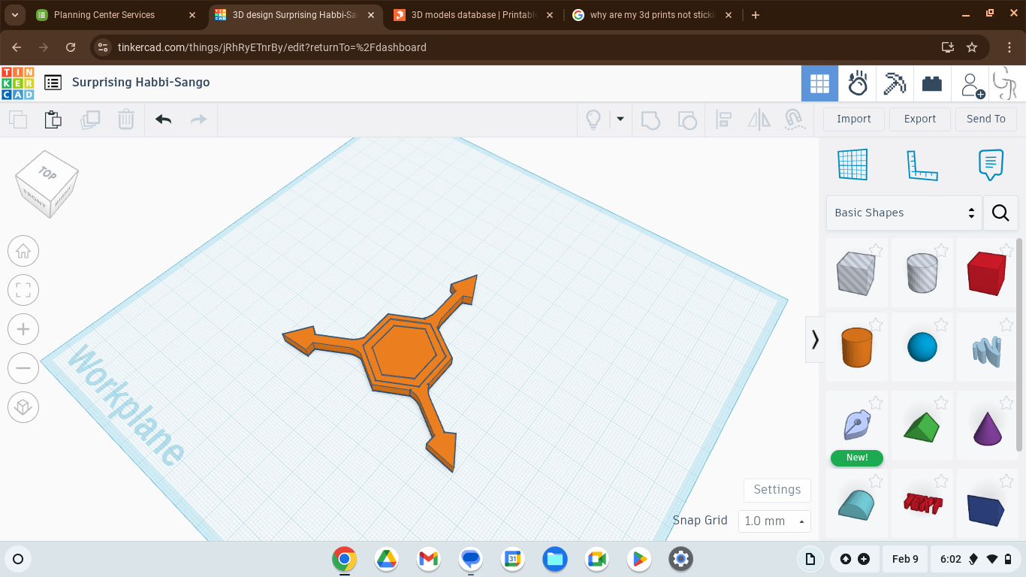Expand the visibility dropdown arrow
Image resolution: width=1026 pixels, height=577 pixels.
click(x=620, y=119)
